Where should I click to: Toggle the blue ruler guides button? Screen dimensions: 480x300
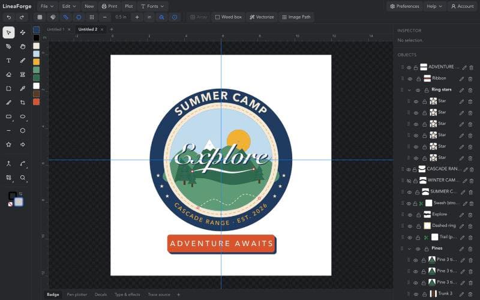(66, 17)
